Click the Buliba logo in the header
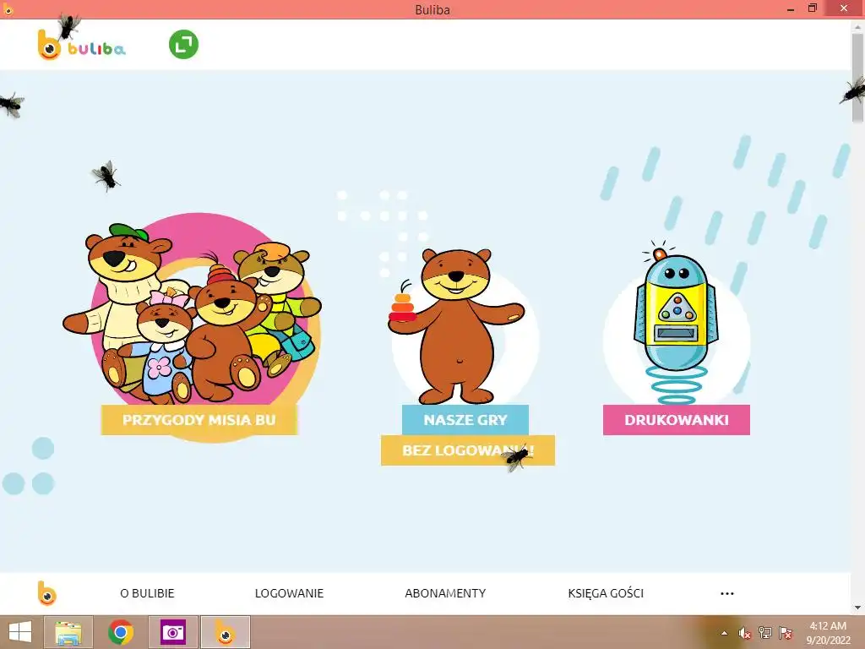The height and width of the screenshot is (649, 865). (x=82, y=46)
